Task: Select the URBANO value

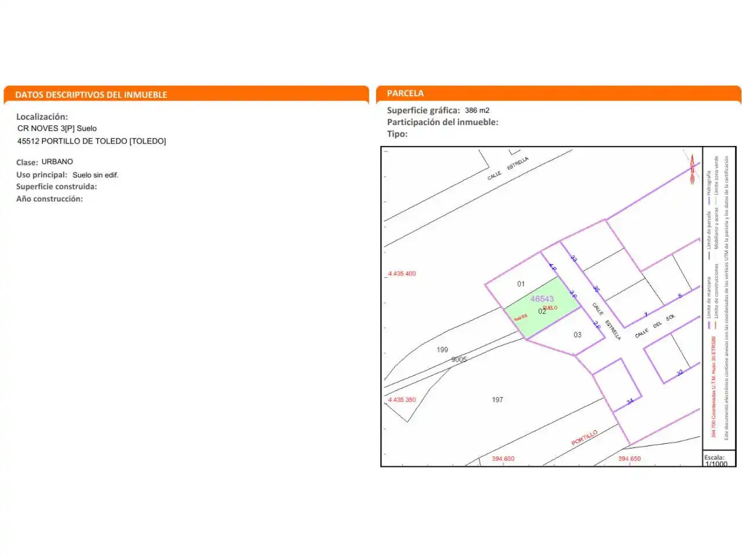Action: 57,162
